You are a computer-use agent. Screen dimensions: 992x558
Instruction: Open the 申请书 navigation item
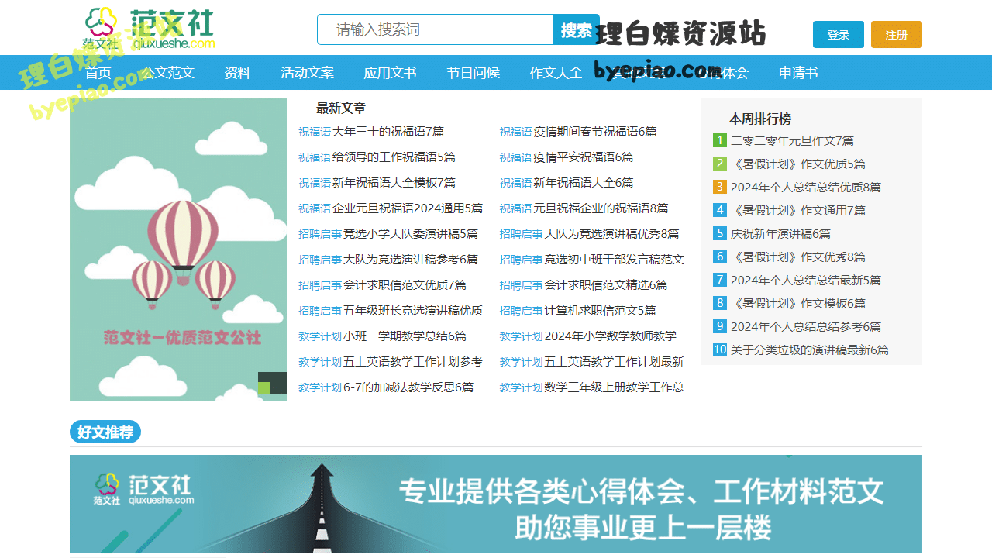(x=797, y=72)
